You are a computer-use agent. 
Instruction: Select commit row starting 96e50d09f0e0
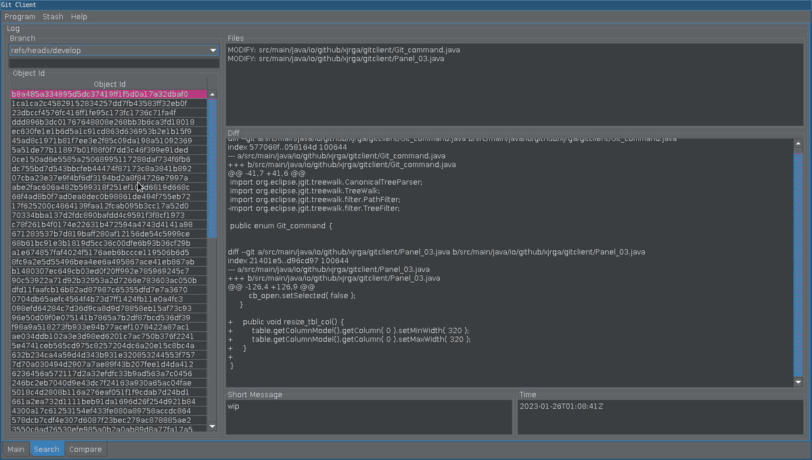click(109, 317)
